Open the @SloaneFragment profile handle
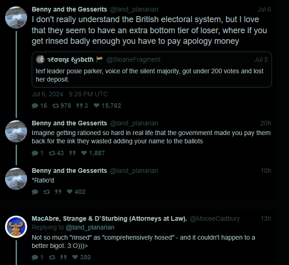The width and height of the screenshot is (289, 265). coord(133,59)
